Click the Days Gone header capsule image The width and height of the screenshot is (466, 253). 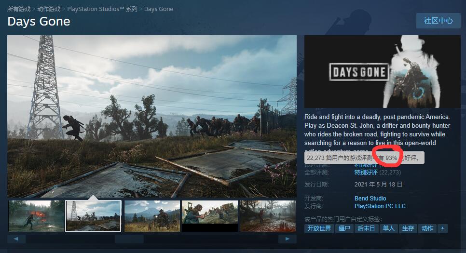coord(383,72)
